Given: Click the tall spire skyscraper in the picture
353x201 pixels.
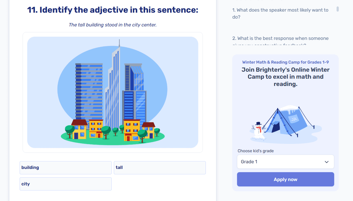Looking at the screenshot, I should [x=114, y=86].
